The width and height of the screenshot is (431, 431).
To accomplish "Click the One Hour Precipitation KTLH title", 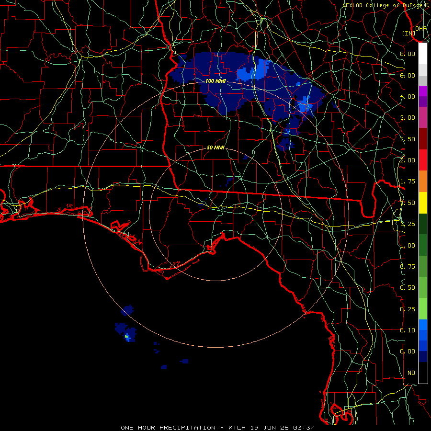I will click(x=217, y=428).
